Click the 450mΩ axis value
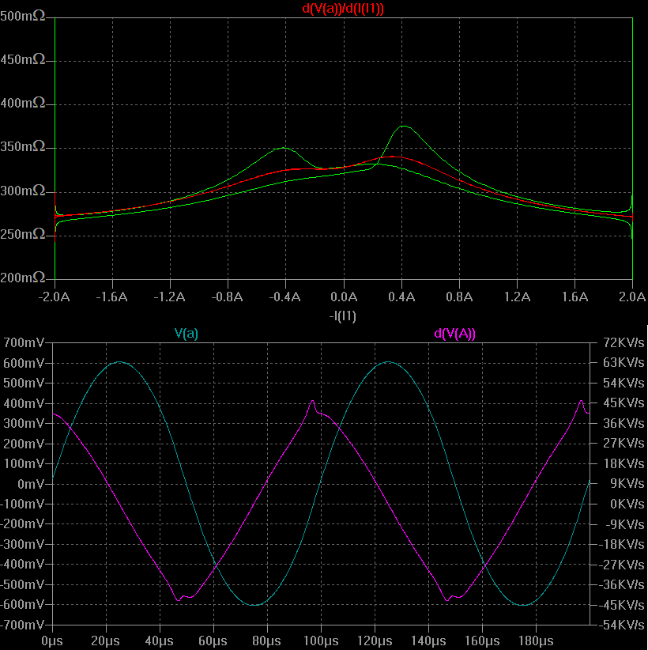Image resolution: width=648 pixels, height=650 pixels. (x=22, y=59)
